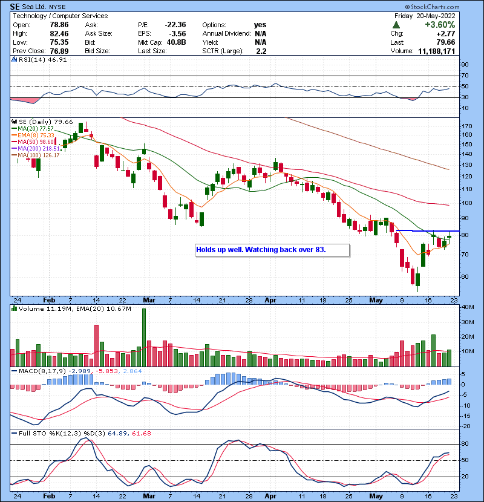Click the 'Annual Dividend' N/A value
This screenshot has height=502, width=484.
point(260,34)
